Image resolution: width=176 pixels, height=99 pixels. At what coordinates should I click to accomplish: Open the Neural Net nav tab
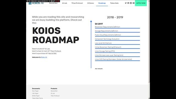(x=53, y=3)
